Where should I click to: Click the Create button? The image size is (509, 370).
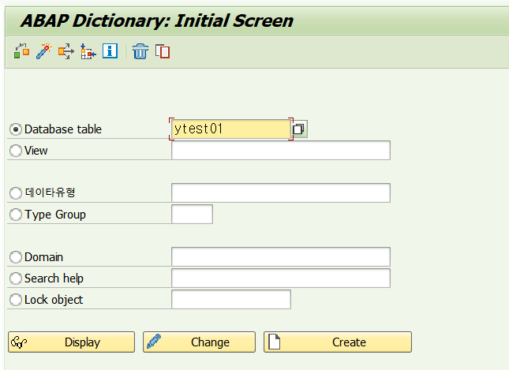coord(338,342)
